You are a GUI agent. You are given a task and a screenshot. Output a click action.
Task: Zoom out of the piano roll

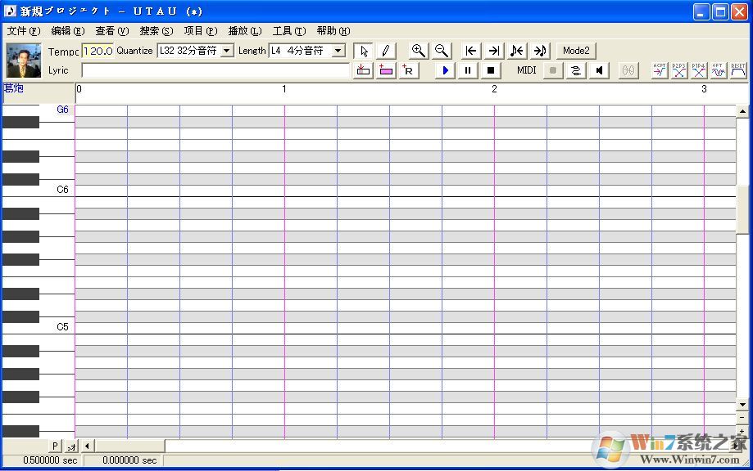(x=441, y=50)
